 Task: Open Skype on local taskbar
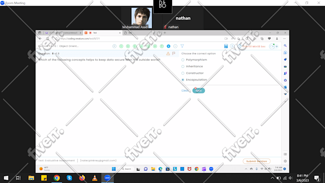click(69, 178)
